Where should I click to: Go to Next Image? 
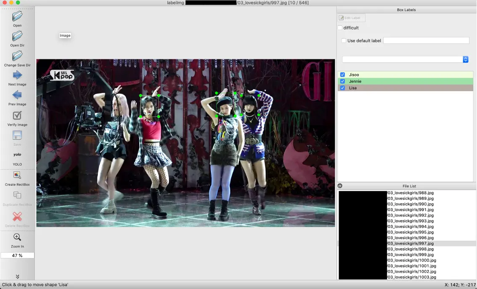(17, 76)
